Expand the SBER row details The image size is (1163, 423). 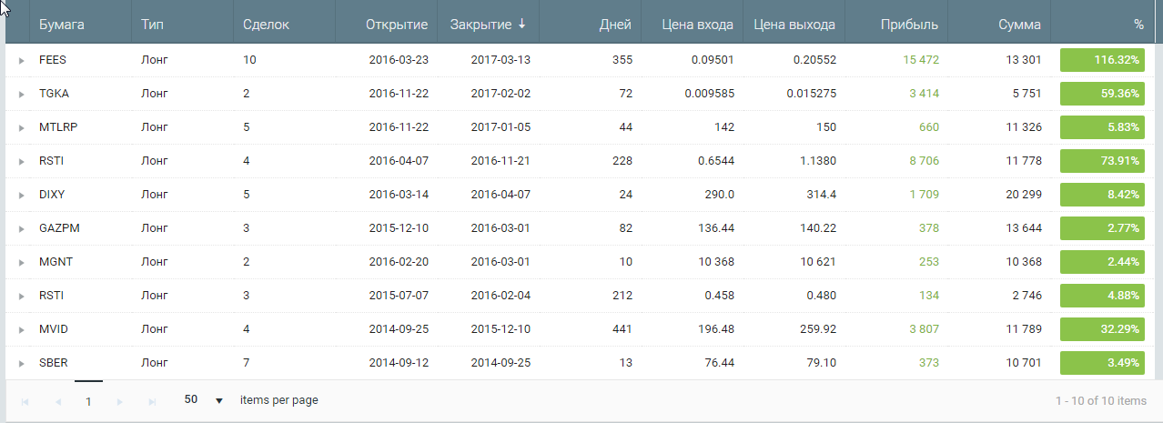(21, 364)
